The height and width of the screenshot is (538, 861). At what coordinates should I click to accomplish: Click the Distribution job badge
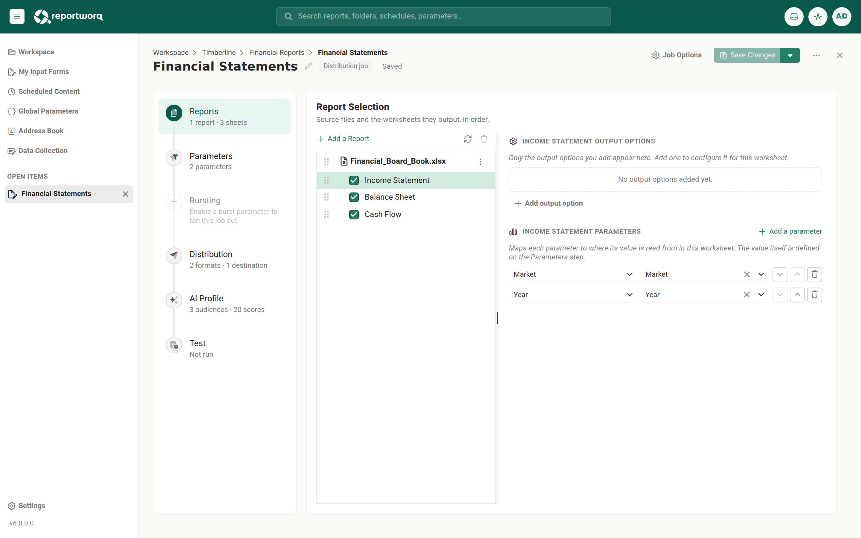pyautogui.click(x=346, y=66)
